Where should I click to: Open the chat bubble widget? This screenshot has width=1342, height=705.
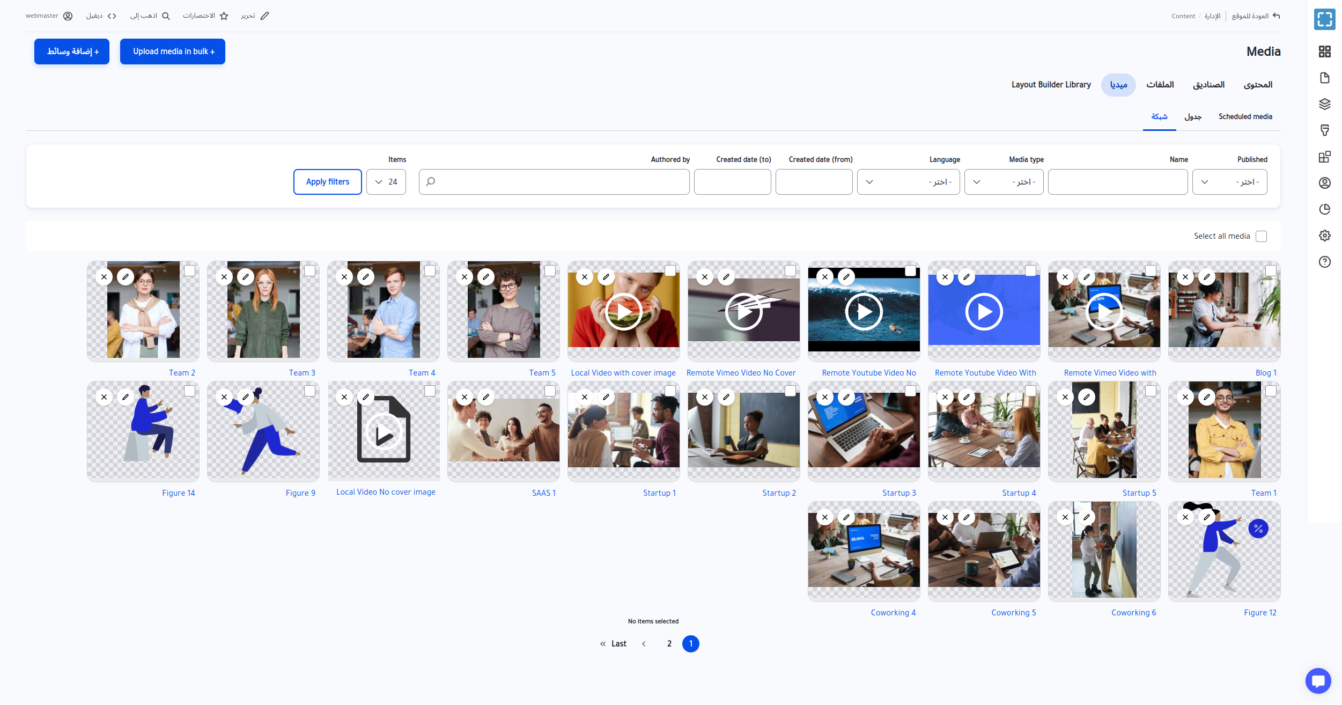1318,681
